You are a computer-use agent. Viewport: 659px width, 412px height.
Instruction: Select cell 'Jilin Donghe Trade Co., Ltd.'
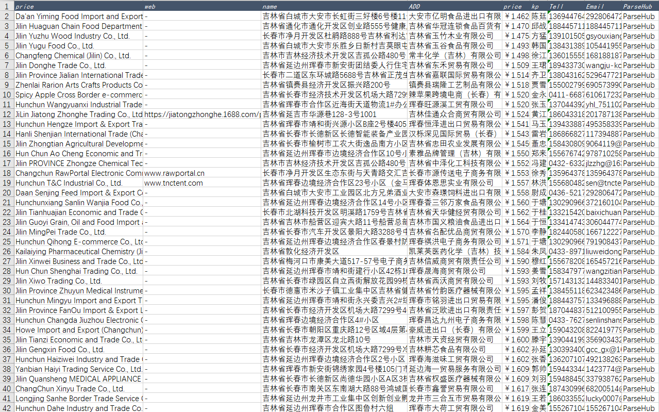point(79,65)
